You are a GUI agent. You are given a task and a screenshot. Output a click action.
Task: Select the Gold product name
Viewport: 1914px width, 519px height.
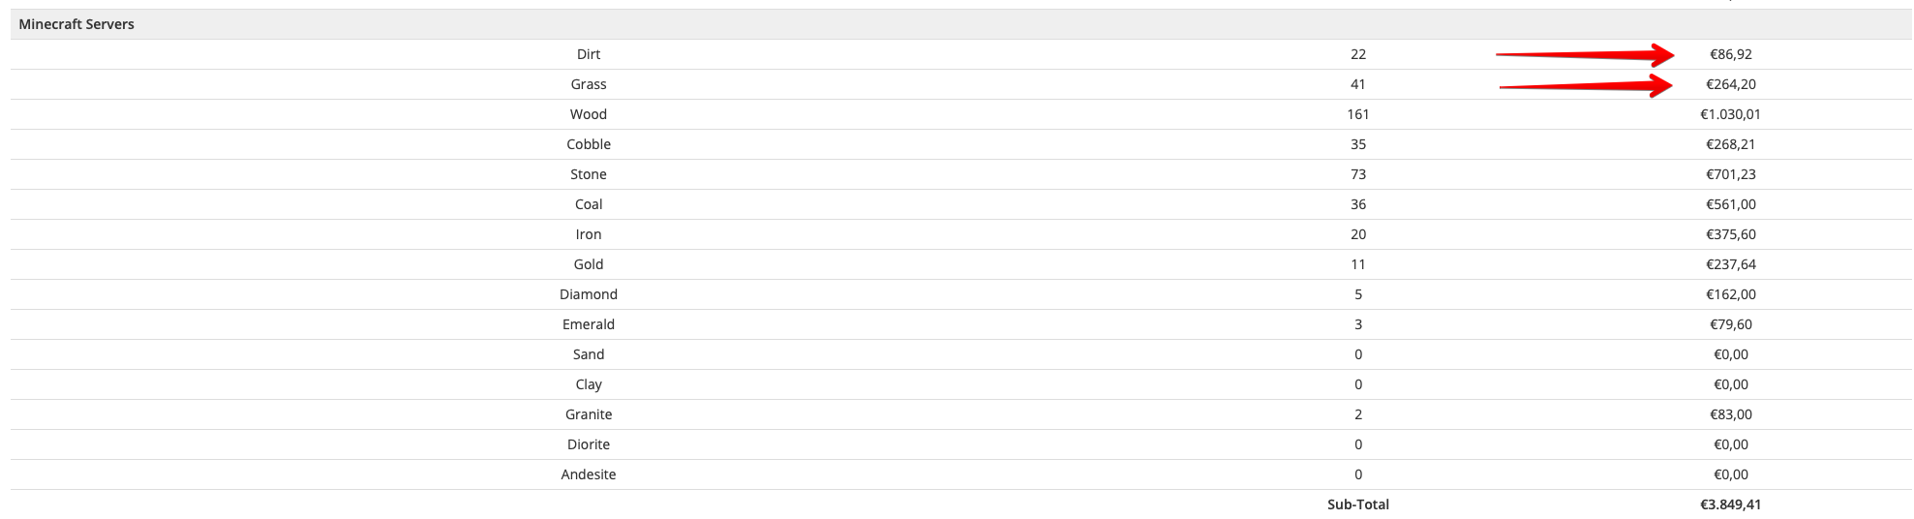click(x=589, y=264)
